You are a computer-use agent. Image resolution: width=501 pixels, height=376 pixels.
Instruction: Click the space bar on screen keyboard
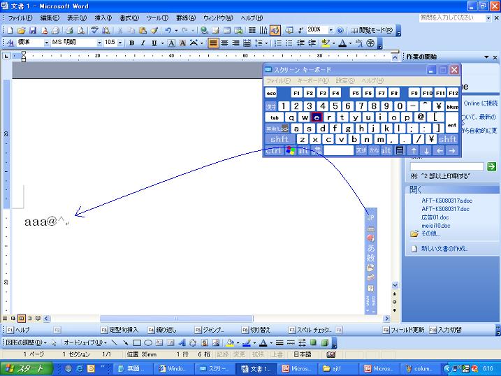pyautogui.click(x=339, y=150)
